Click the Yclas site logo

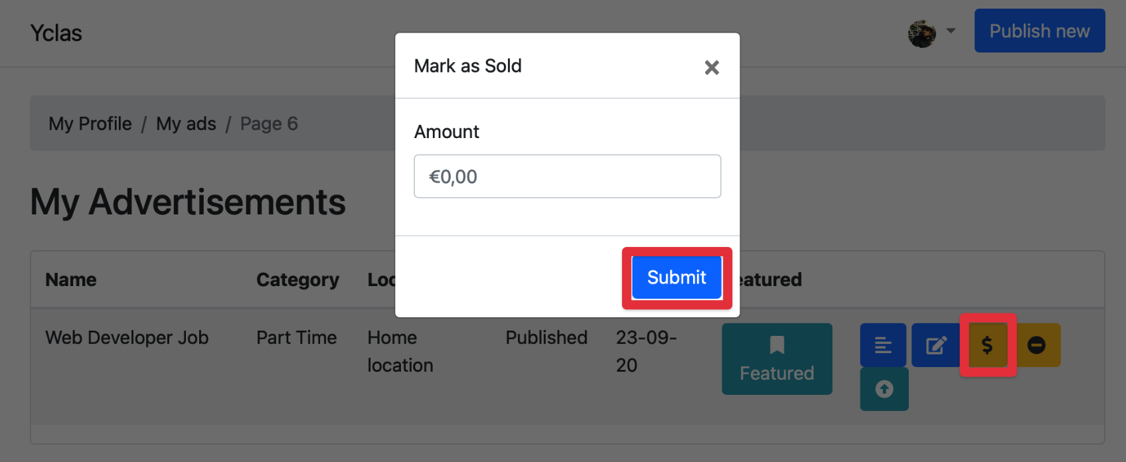pos(56,33)
